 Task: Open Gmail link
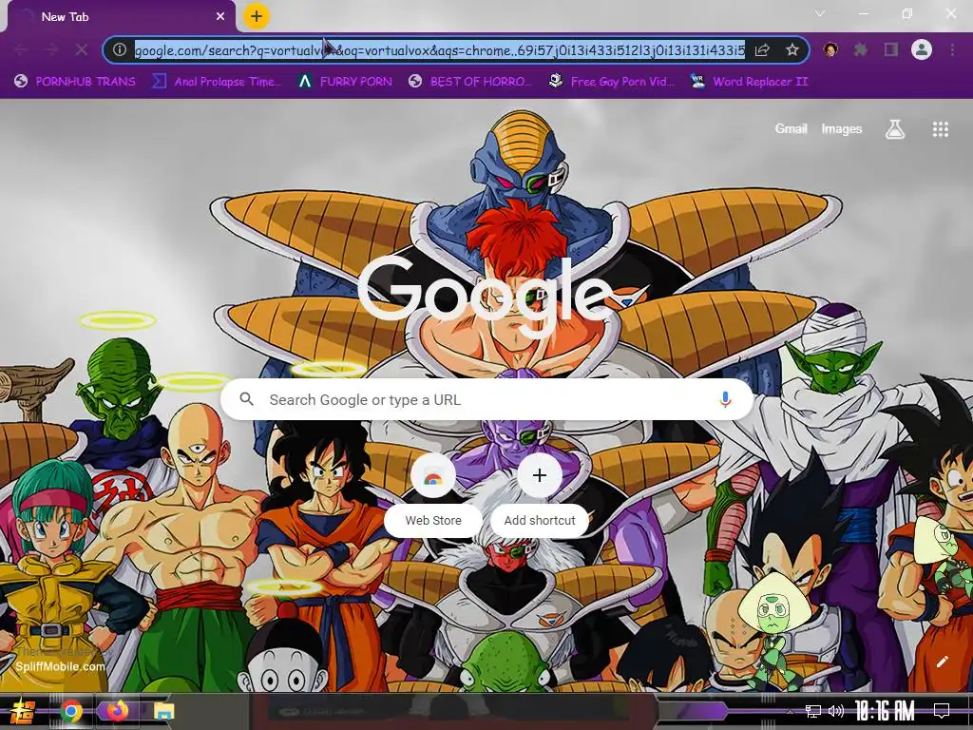click(791, 128)
